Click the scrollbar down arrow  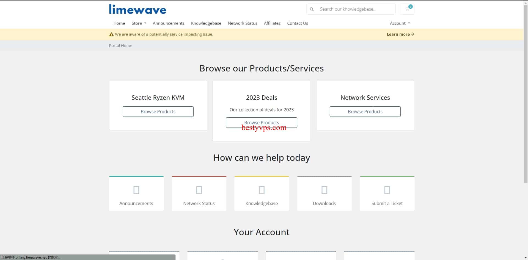pos(526,258)
